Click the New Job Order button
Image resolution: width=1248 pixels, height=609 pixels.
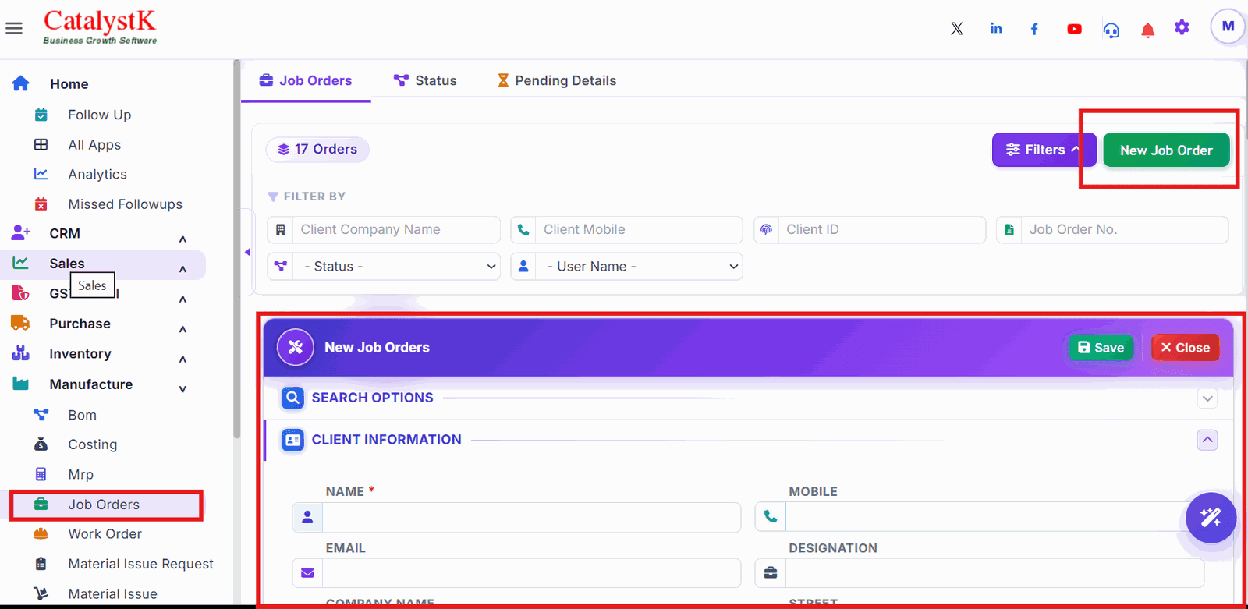(1166, 150)
